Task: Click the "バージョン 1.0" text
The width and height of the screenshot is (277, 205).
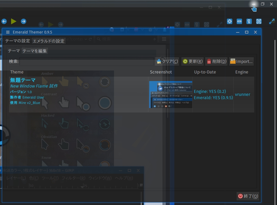Action: click(x=21, y=92)
